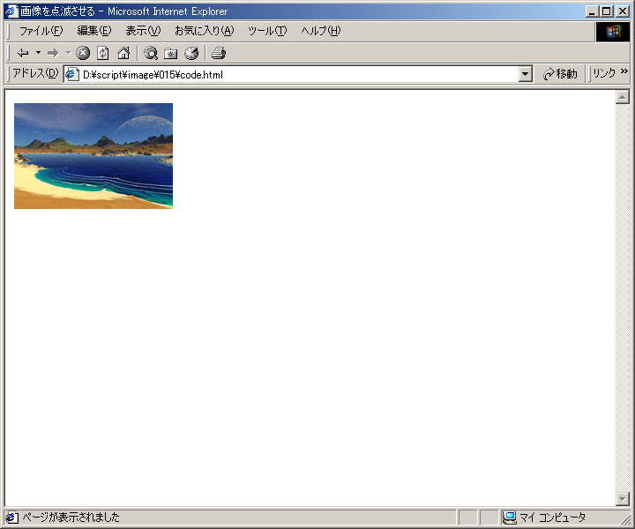Open the ツール(T) menu
Image resolution: width=635 pixels, height=529 pixels.
click(x=267, y=31)
